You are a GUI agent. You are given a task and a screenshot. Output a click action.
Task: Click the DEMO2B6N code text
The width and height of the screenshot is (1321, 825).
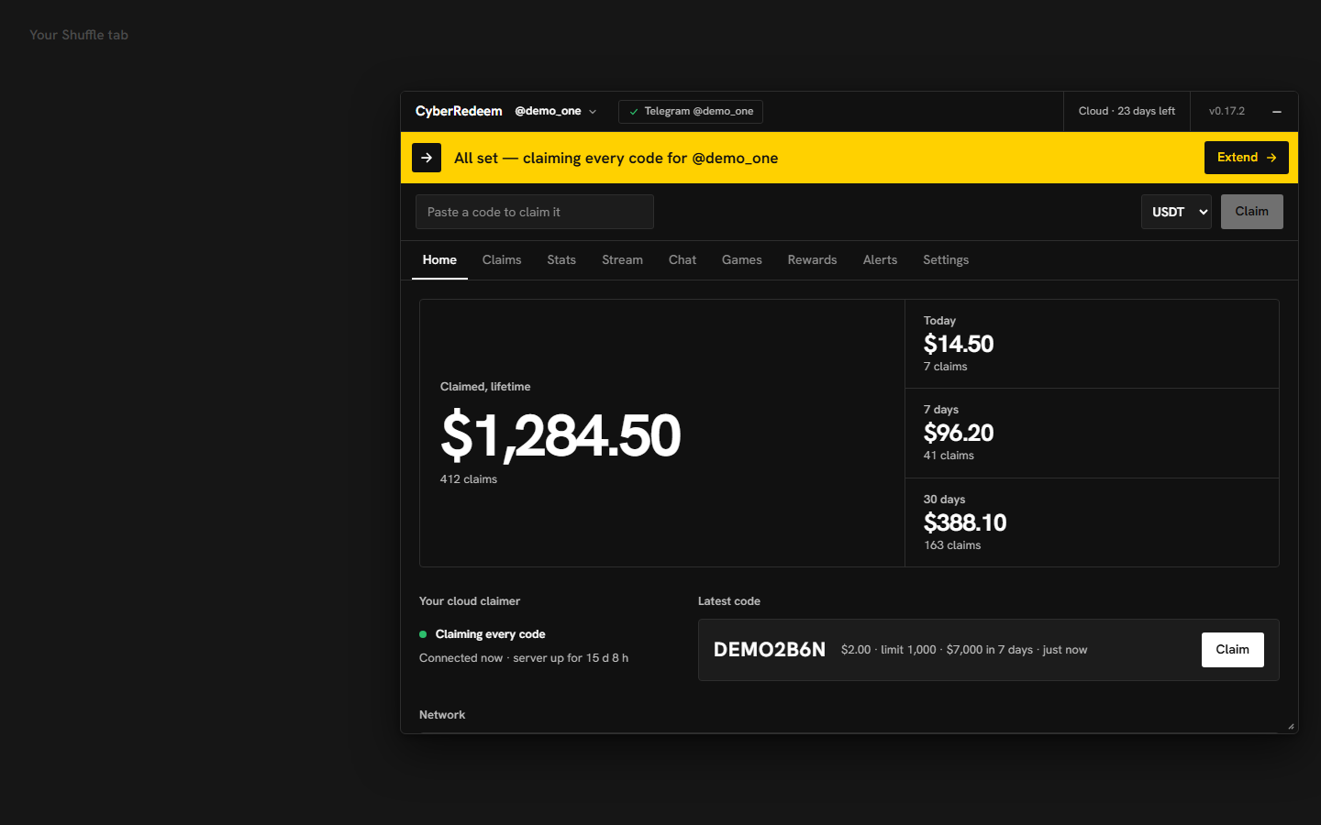click(x=770, y=650)
